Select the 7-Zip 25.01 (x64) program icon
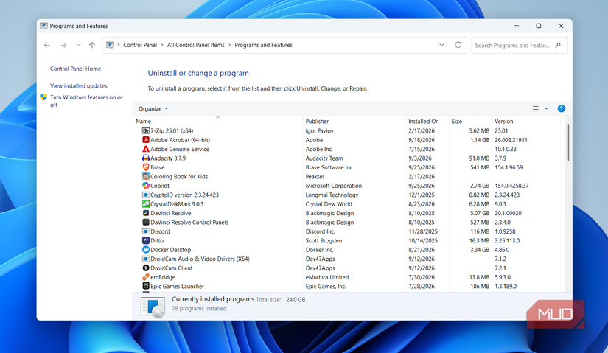 tap(146, 130)
